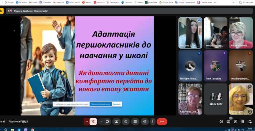Click the present screen icon
The height and width of the screenshot is (131, 255).
click(x=116, y=122)
